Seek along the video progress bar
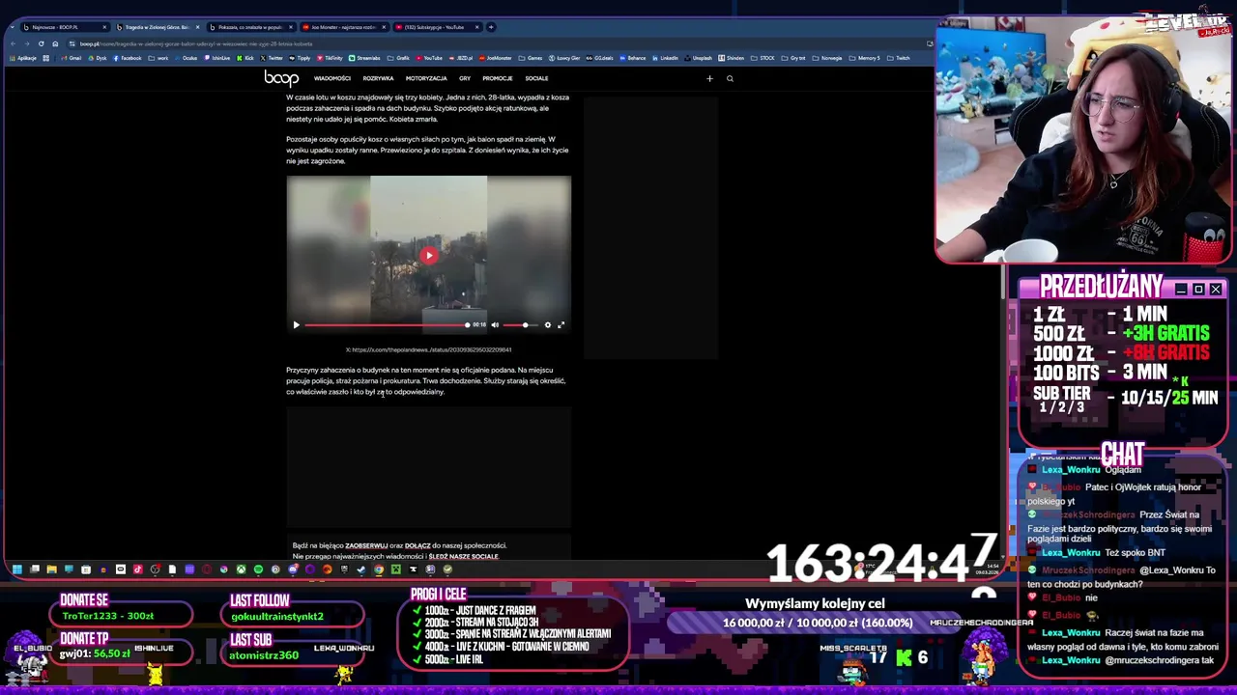Viewport: 1237px width, 695px height. pyautogui.click(x=387, y=325)
